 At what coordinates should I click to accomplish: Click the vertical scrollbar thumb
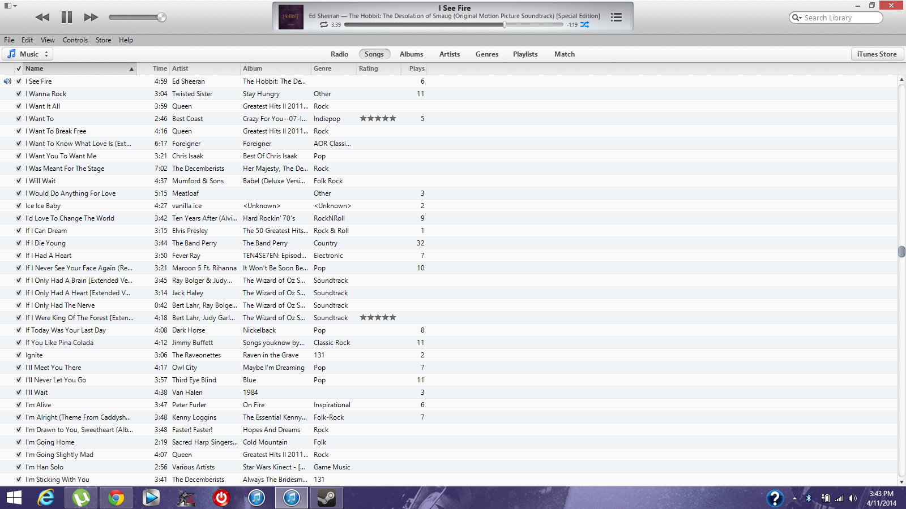pos(901,252)
